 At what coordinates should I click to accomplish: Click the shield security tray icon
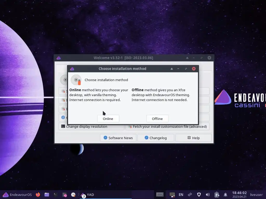pos(199,195)
